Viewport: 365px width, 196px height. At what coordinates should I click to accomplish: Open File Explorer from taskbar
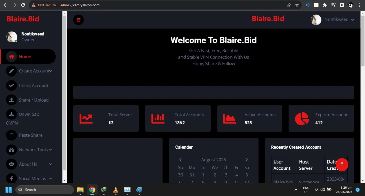tap(80, 190)
